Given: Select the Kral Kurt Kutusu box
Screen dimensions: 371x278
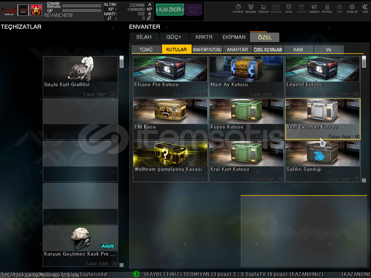Looking at the screenshot, I should [x=246, y=161].
